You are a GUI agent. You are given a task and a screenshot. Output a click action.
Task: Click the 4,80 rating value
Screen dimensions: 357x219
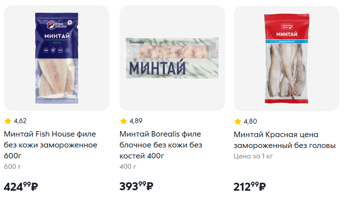(250, 121)
